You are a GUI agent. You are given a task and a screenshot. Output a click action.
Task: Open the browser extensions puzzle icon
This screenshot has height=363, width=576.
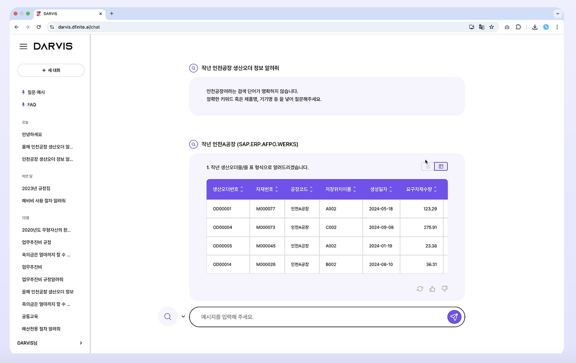pos(518,27)
